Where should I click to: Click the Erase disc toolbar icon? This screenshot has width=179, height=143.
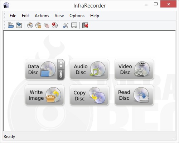[55, 25]
